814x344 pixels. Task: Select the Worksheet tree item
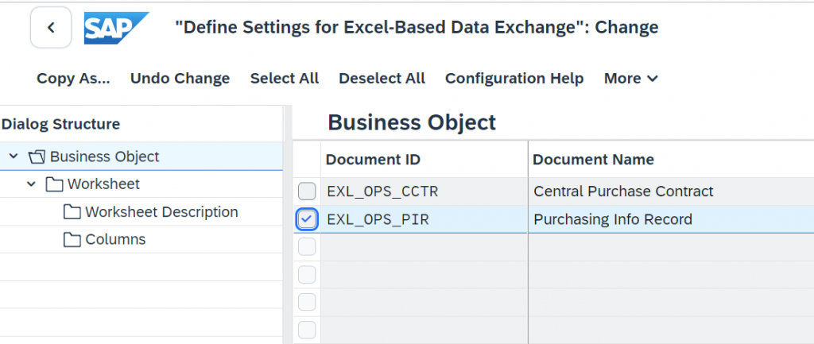pos(103,184)
